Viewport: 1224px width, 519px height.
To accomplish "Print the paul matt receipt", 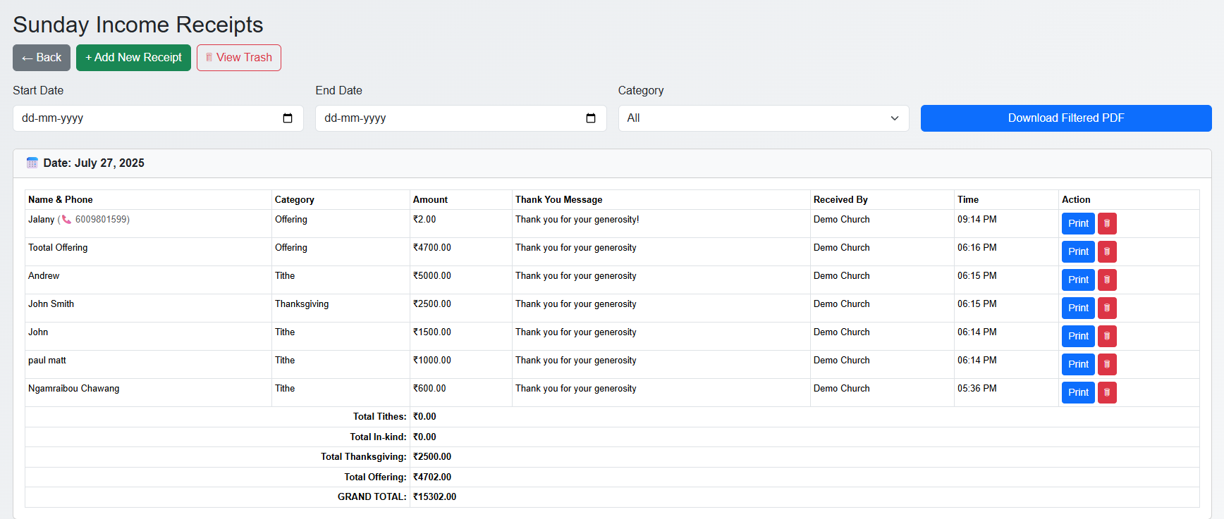I will 1078,364.
